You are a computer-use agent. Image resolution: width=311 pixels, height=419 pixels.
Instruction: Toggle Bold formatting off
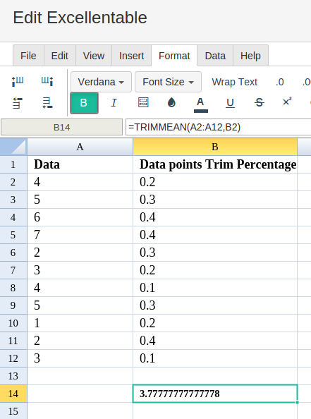(84, 103)
